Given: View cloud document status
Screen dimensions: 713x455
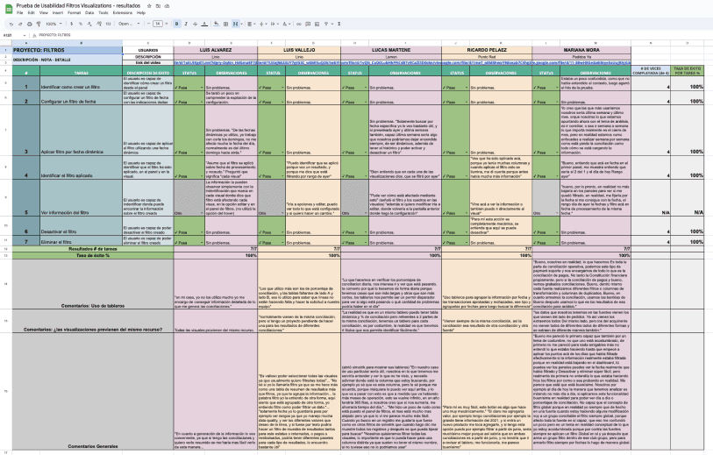Looking at the screenshot, I should (x=167, y=6).
